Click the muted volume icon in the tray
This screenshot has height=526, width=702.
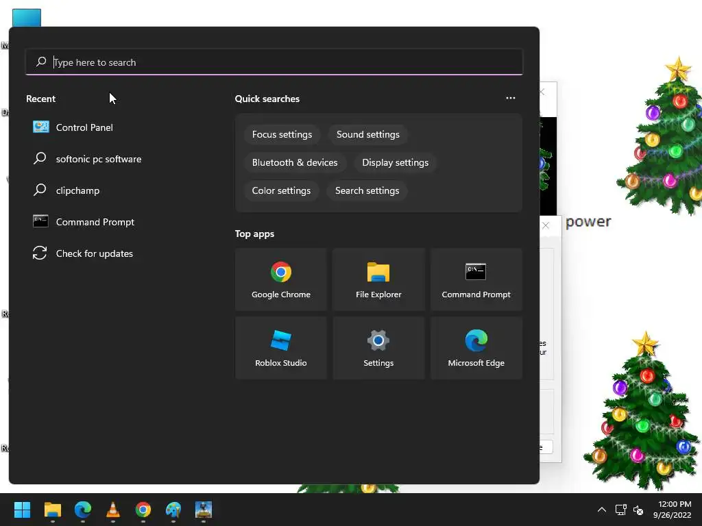[x=638, y=510]
